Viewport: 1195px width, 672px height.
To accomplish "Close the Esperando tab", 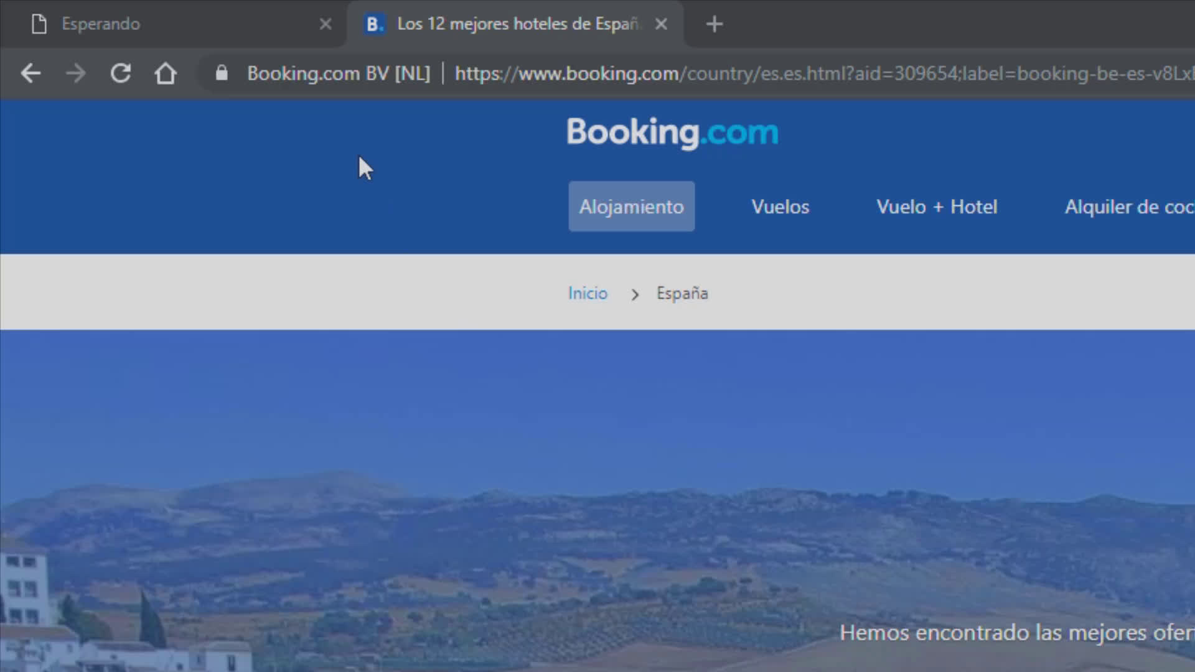I will 326,24.
